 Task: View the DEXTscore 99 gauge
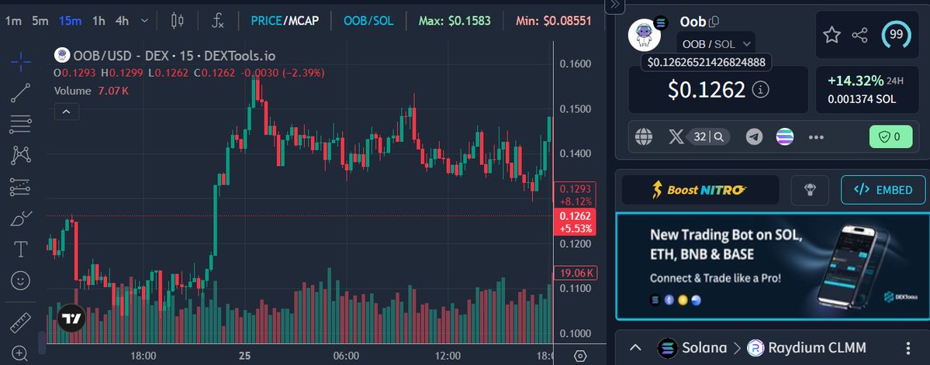tap(897, 35)
